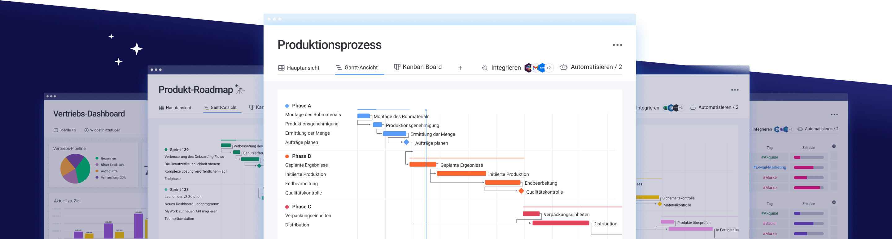This screenshot has width=892, height=239.
Task: Click the Aufträge planen milestone diamond
Action: (x=407, y=142)
